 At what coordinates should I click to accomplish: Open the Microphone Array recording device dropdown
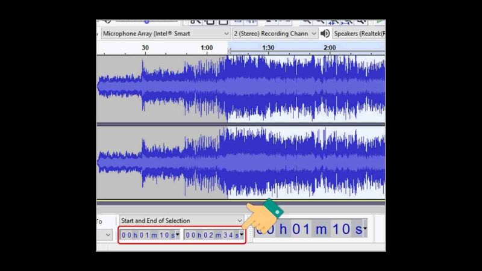click(x=166, y=34)
